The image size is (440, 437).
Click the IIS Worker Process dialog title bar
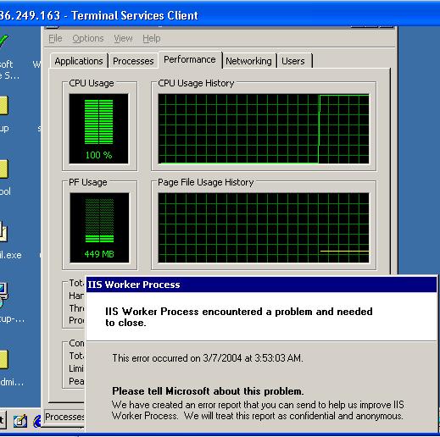(x=261, y=285)
